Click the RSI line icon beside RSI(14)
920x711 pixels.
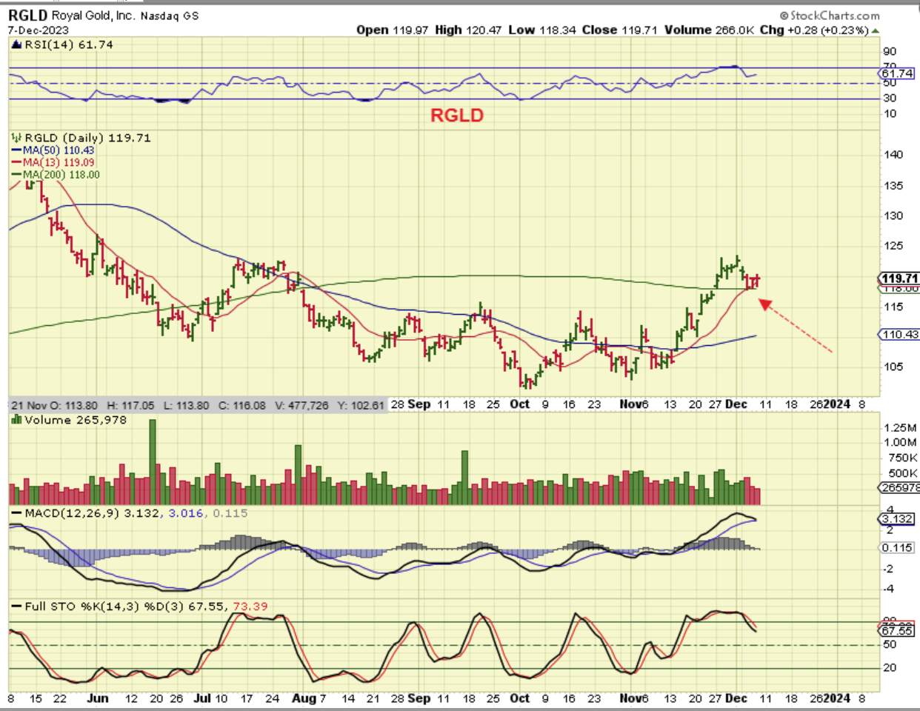(16, 44)
